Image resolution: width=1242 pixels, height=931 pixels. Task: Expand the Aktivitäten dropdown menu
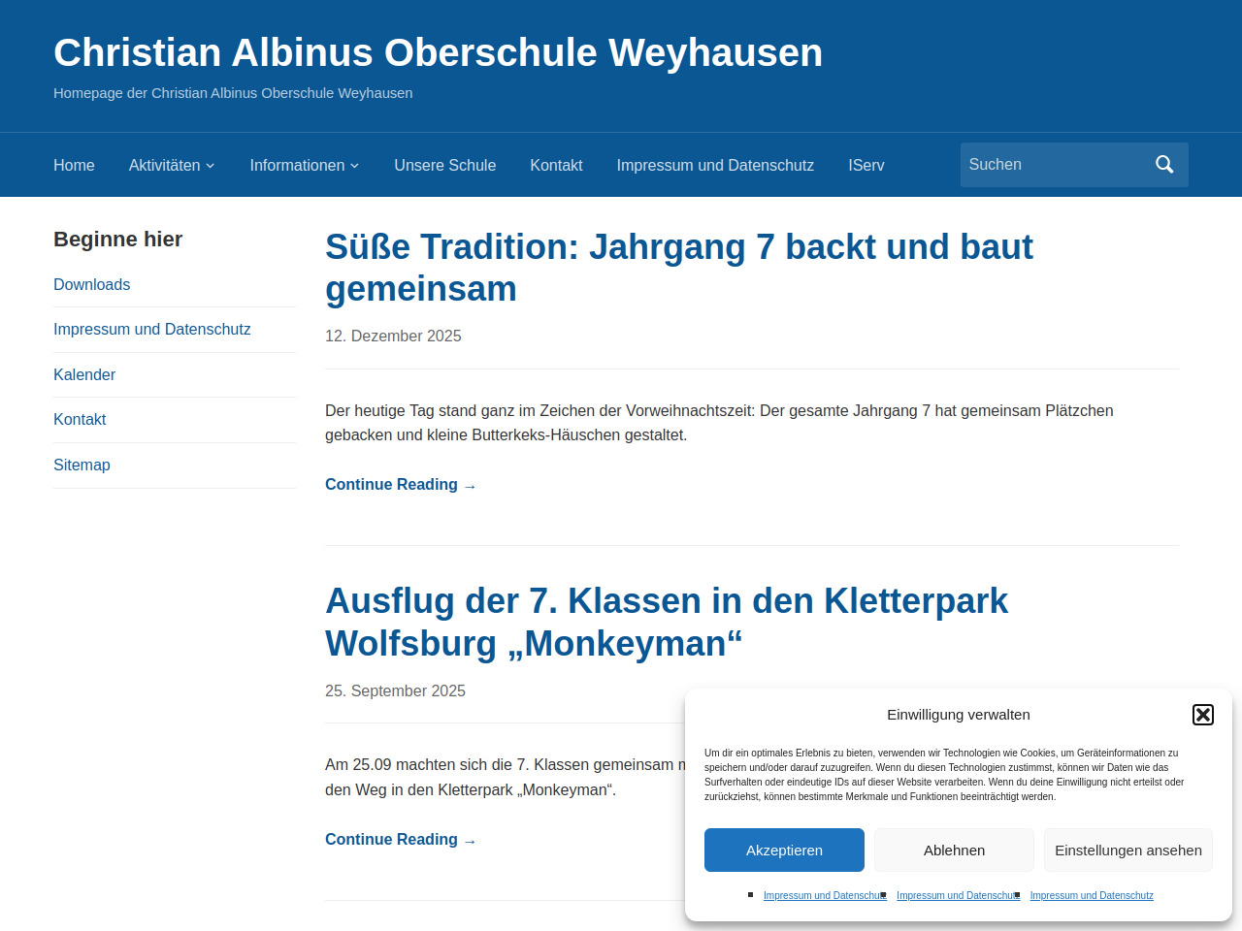172,166
